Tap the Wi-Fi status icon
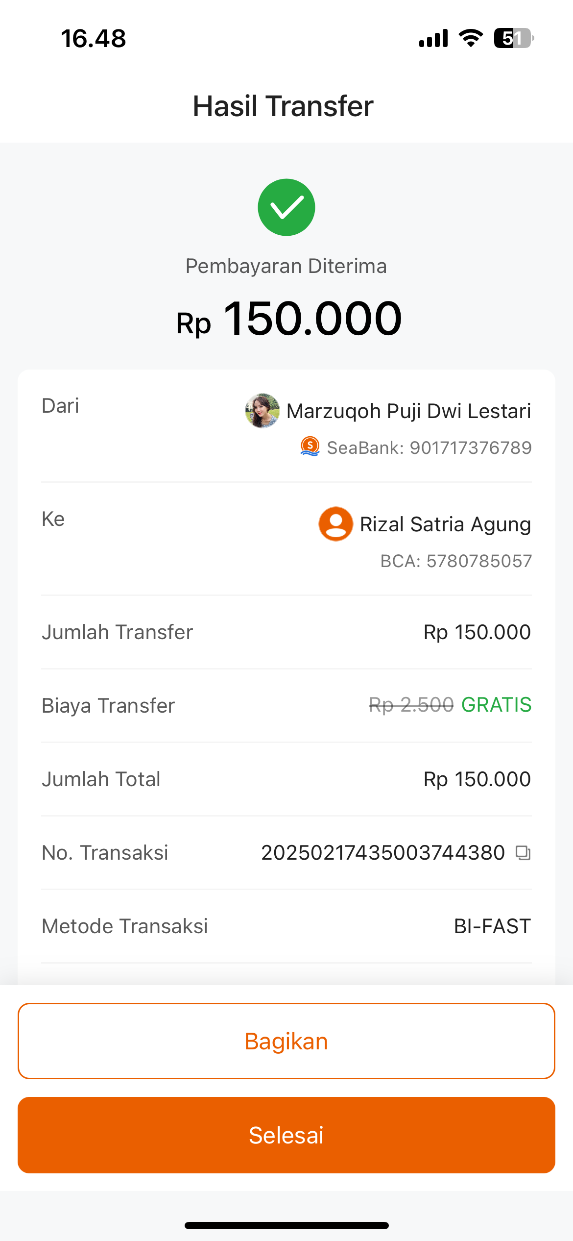573x1241 pixels. click(x=471, y=38)
